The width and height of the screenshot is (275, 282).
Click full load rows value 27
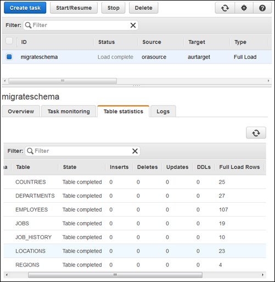222,196
